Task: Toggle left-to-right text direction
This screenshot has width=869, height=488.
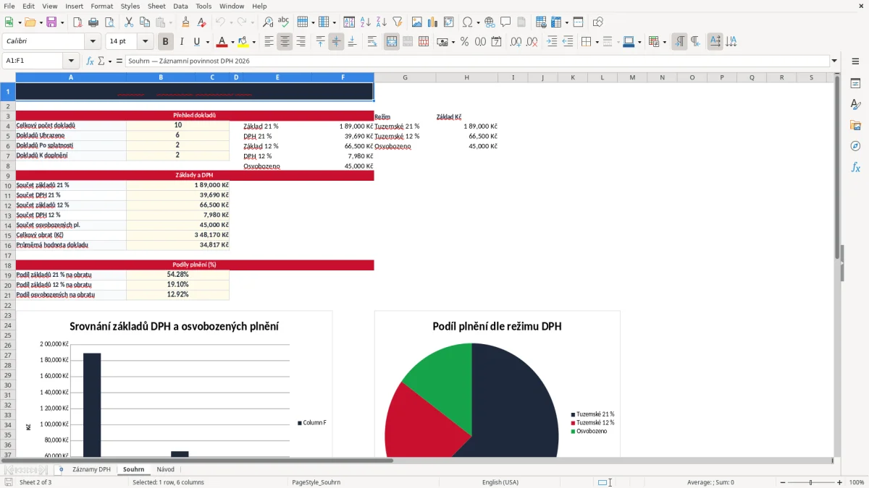Action: tap(679, 42)
